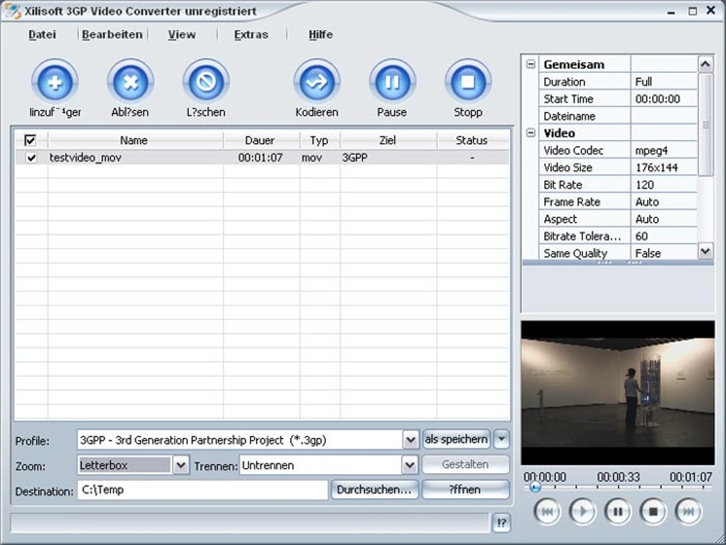The image size is (726, 545).
Task: Click the 'als speichern' button
Action: tap(456, 440)
